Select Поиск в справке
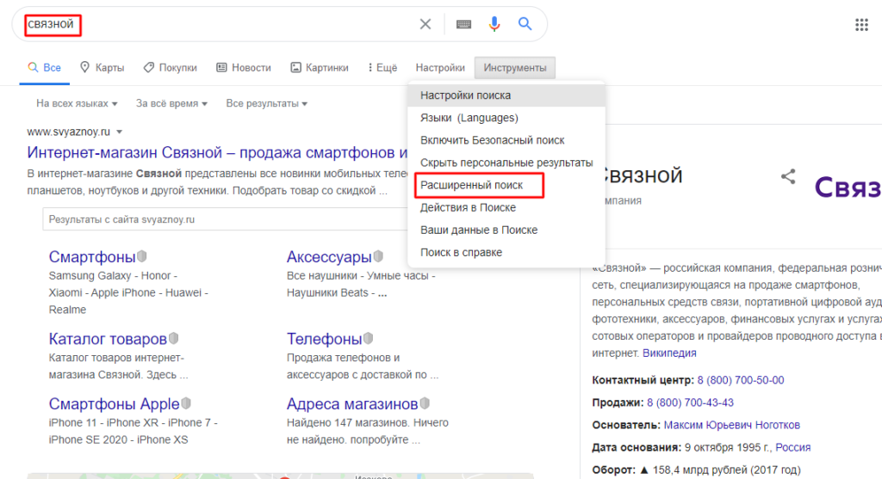 506,253
